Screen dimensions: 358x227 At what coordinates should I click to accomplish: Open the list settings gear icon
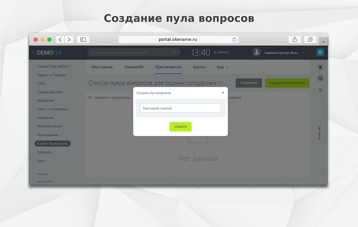[x=89, y=97]
